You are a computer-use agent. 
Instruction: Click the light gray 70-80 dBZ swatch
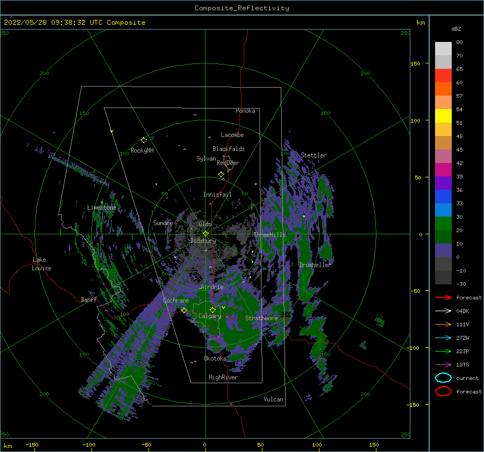[443, 49]
